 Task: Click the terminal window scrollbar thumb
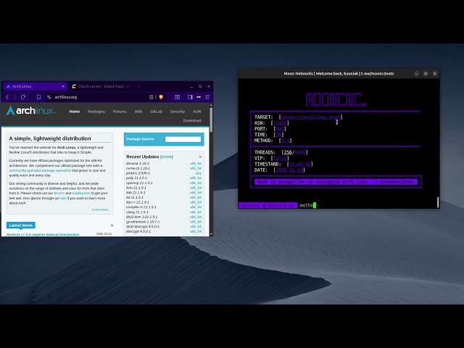click(x=438, y=202)
